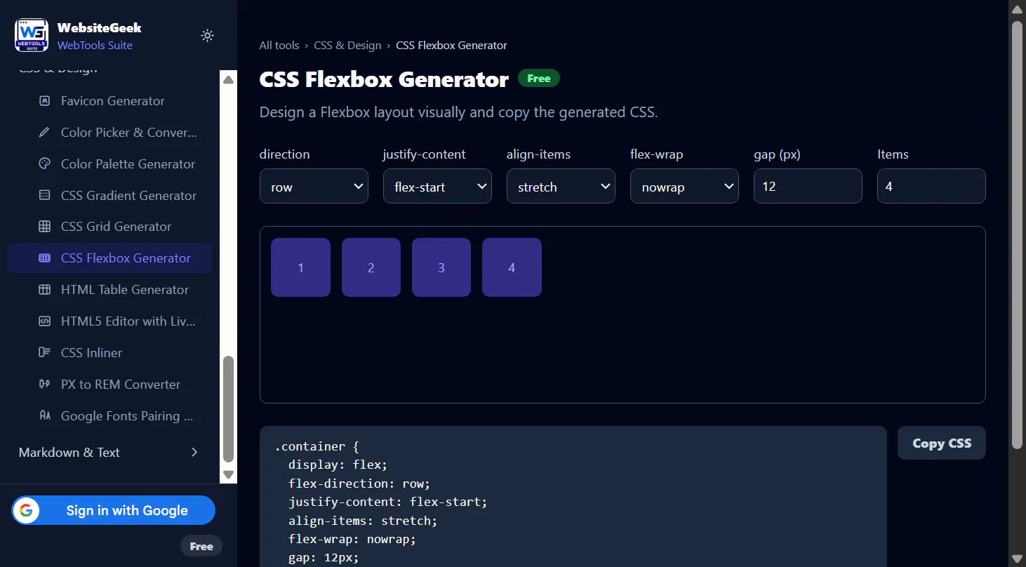The height and width of the screenshot is (567, 1026).
Task: Open the direction dropdown set to row
Action: pos(314,186)
